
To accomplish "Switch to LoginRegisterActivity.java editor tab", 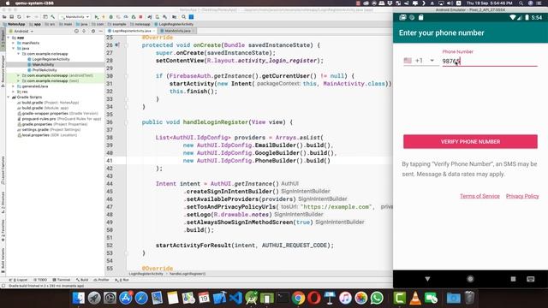I will point(131,31).
